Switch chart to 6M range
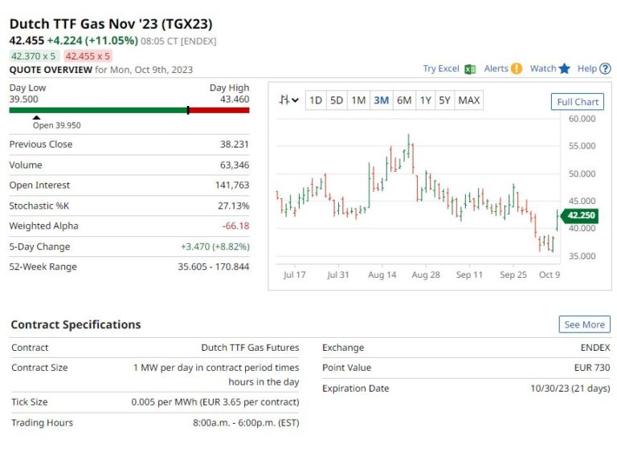617x456 pixels. click(404, 100)
